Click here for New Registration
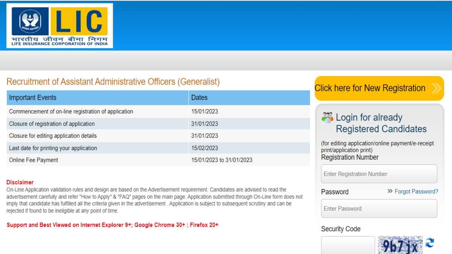Viewport: 452px width, 254px height. click(370, 88)
